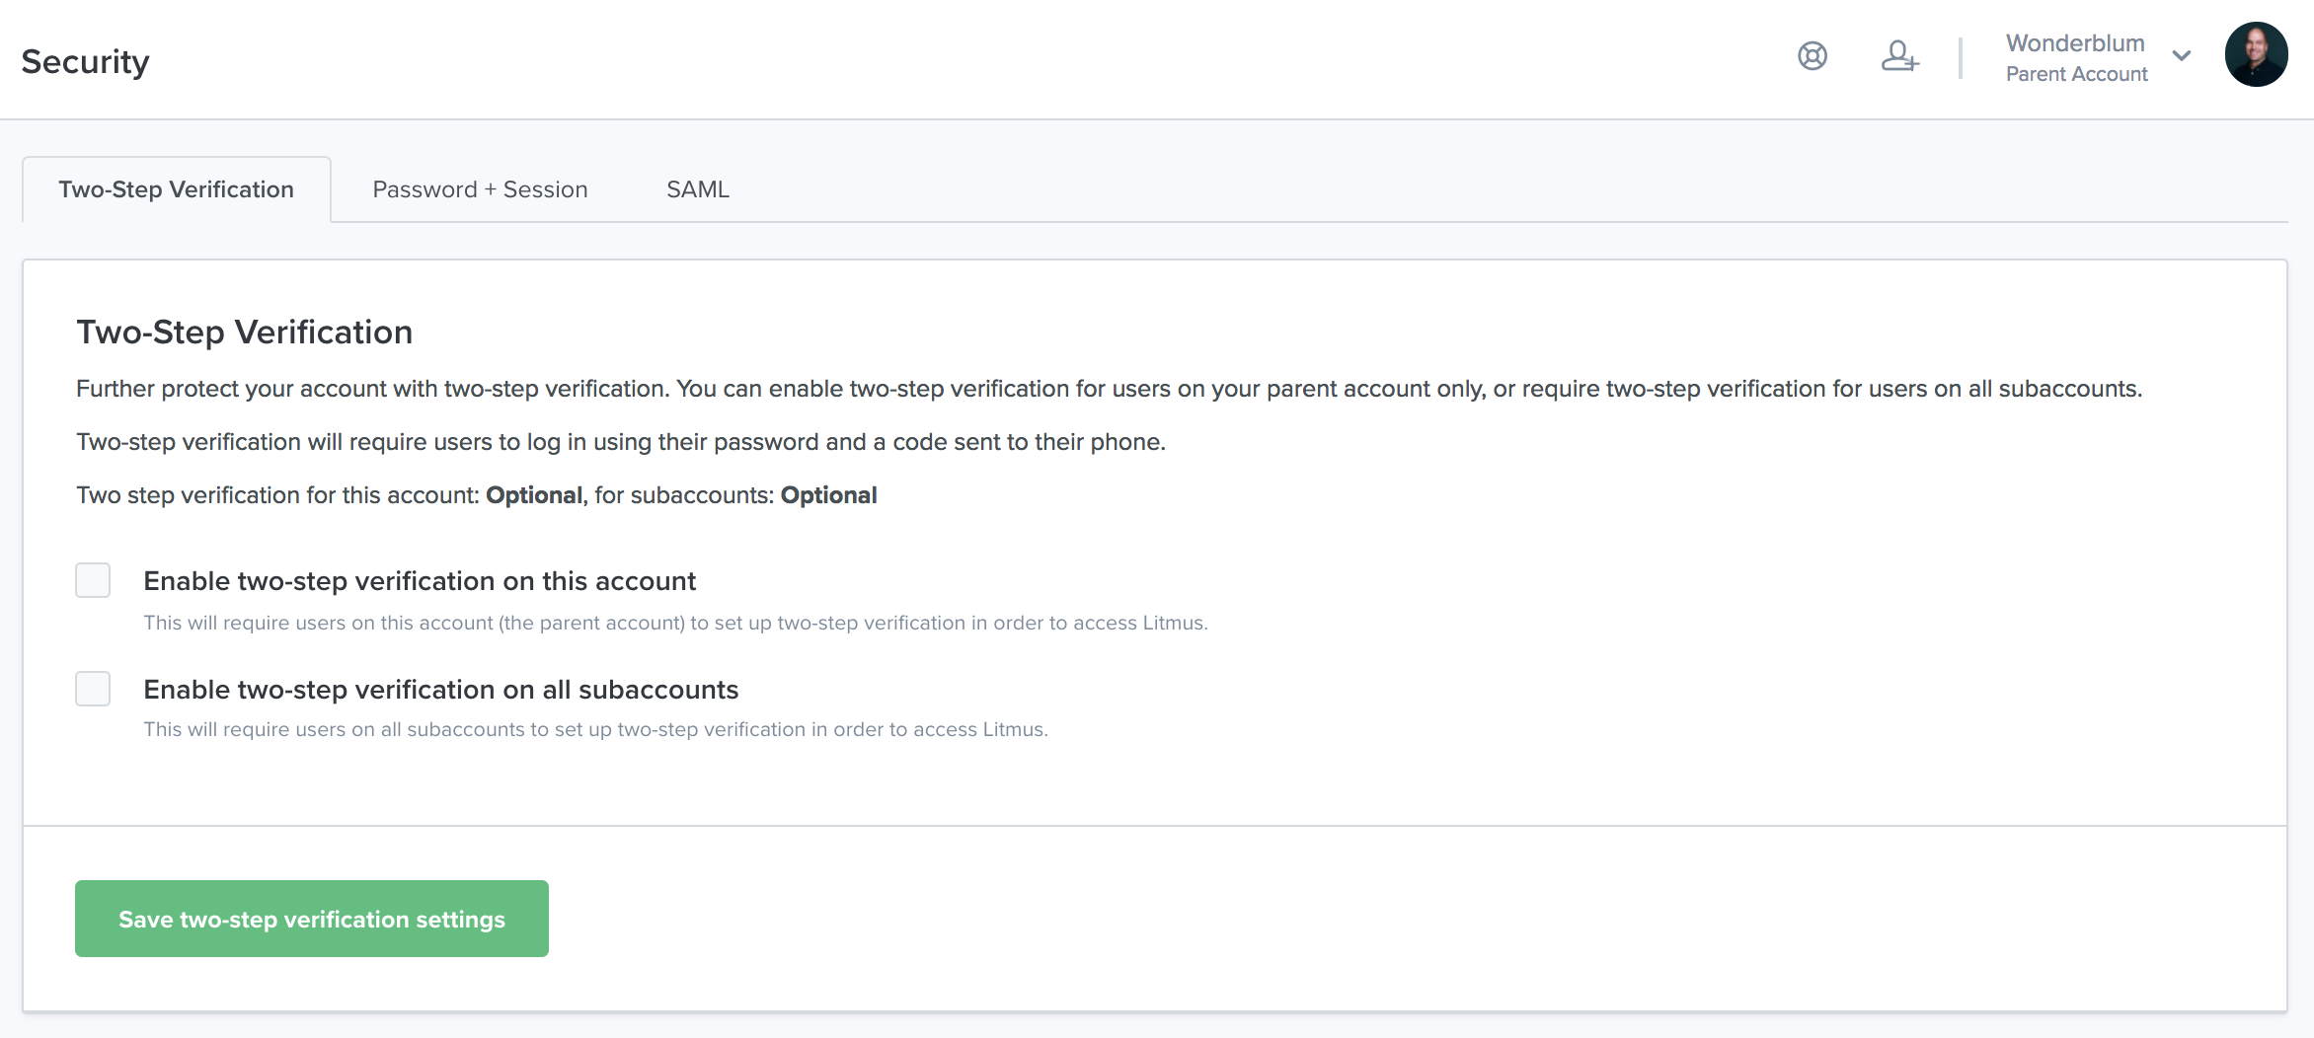Check the all subaccounts two-step verification box

[93, 689]
